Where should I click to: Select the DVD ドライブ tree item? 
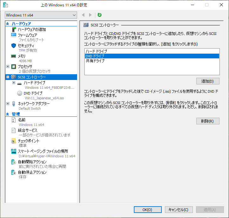[x=33, y=93]
